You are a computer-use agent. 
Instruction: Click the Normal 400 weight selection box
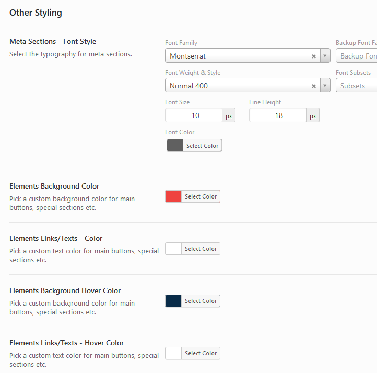238,86
